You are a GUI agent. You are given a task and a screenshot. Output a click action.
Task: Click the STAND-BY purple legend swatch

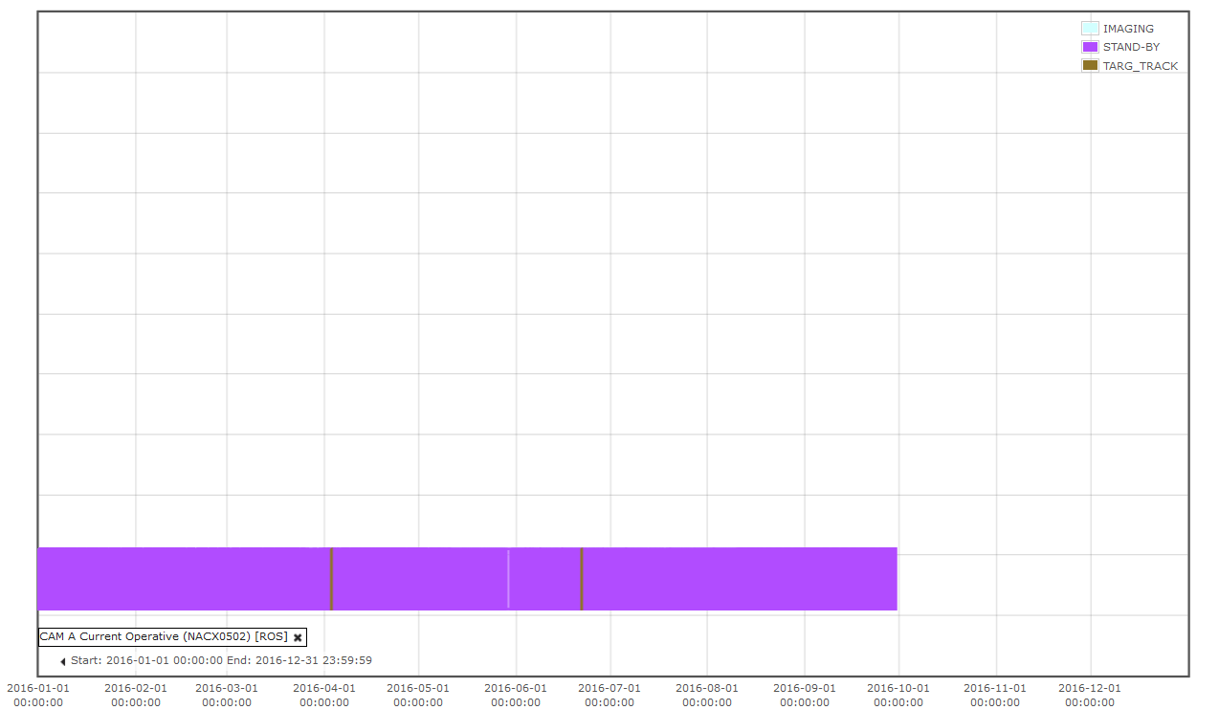coord(1090,47)
